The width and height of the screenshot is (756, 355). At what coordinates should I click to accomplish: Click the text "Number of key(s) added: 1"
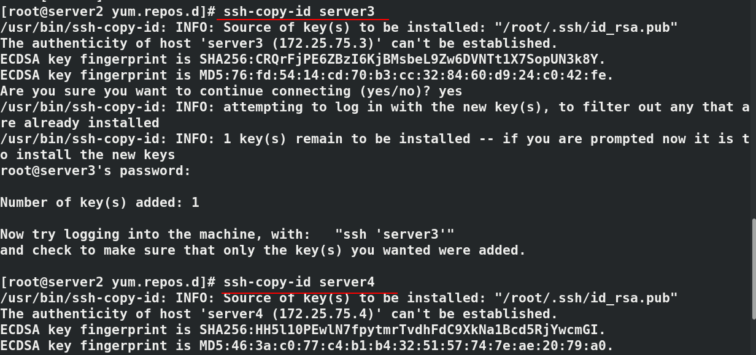[x=100, y=202]
